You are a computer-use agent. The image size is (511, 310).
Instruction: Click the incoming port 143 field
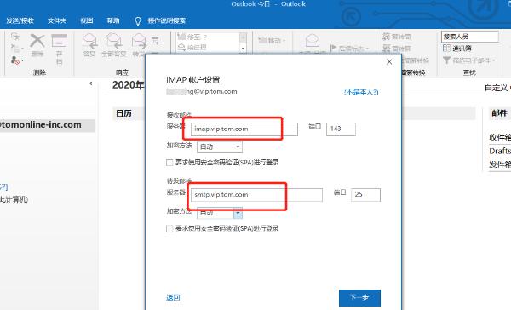[341, 129]
